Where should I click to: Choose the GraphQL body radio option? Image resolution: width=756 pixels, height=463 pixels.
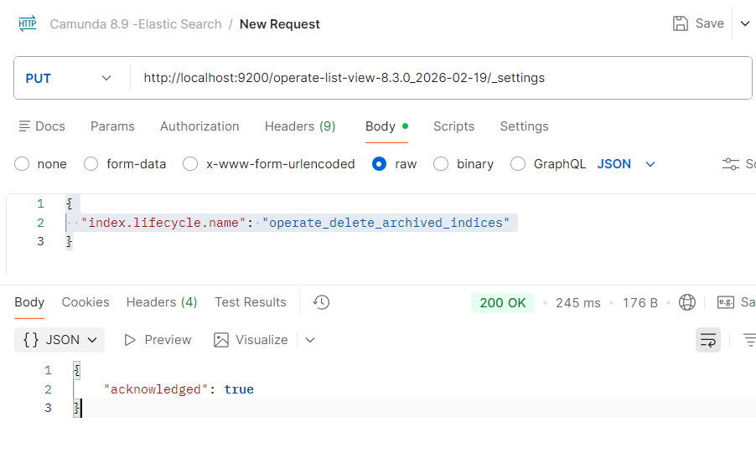(x=518, y=164)
